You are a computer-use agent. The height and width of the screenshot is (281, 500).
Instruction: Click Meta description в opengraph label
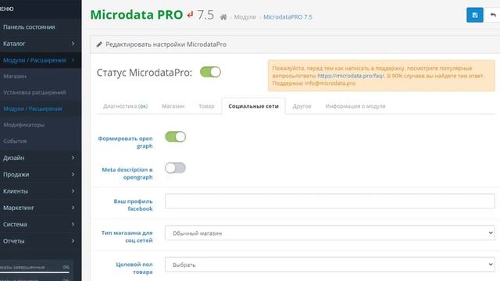coord(127,173)
